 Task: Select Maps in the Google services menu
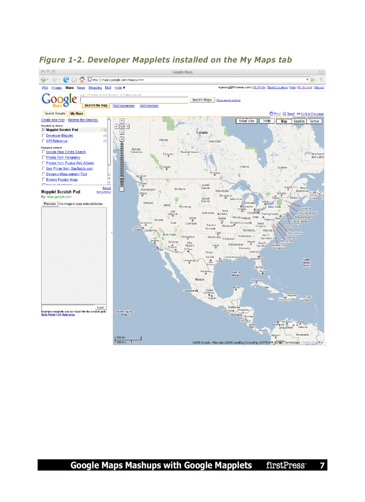click(70, 88)
